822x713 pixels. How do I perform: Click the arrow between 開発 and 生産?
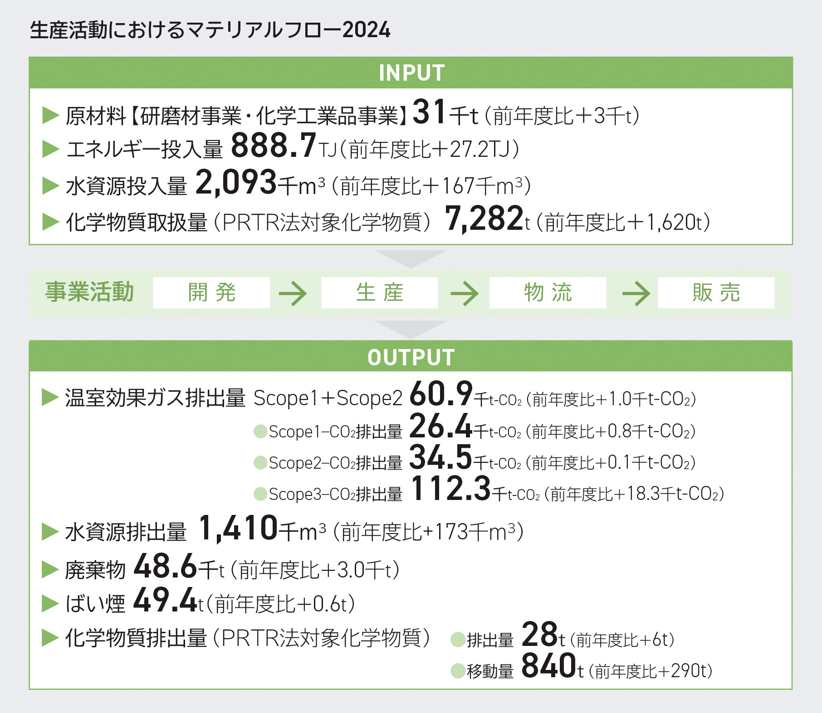[293, 293]
